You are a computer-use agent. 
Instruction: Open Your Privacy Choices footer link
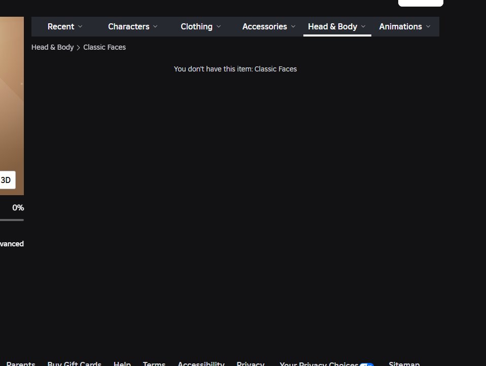point(327,364)
